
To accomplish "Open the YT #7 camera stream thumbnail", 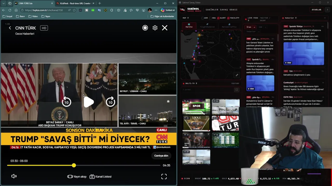I will pyautogui.click(x=196, y=157).
